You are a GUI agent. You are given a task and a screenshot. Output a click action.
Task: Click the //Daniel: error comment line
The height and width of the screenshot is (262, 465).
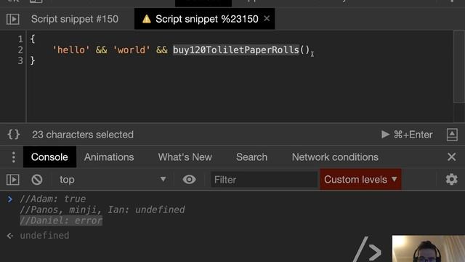pos(61,221)
